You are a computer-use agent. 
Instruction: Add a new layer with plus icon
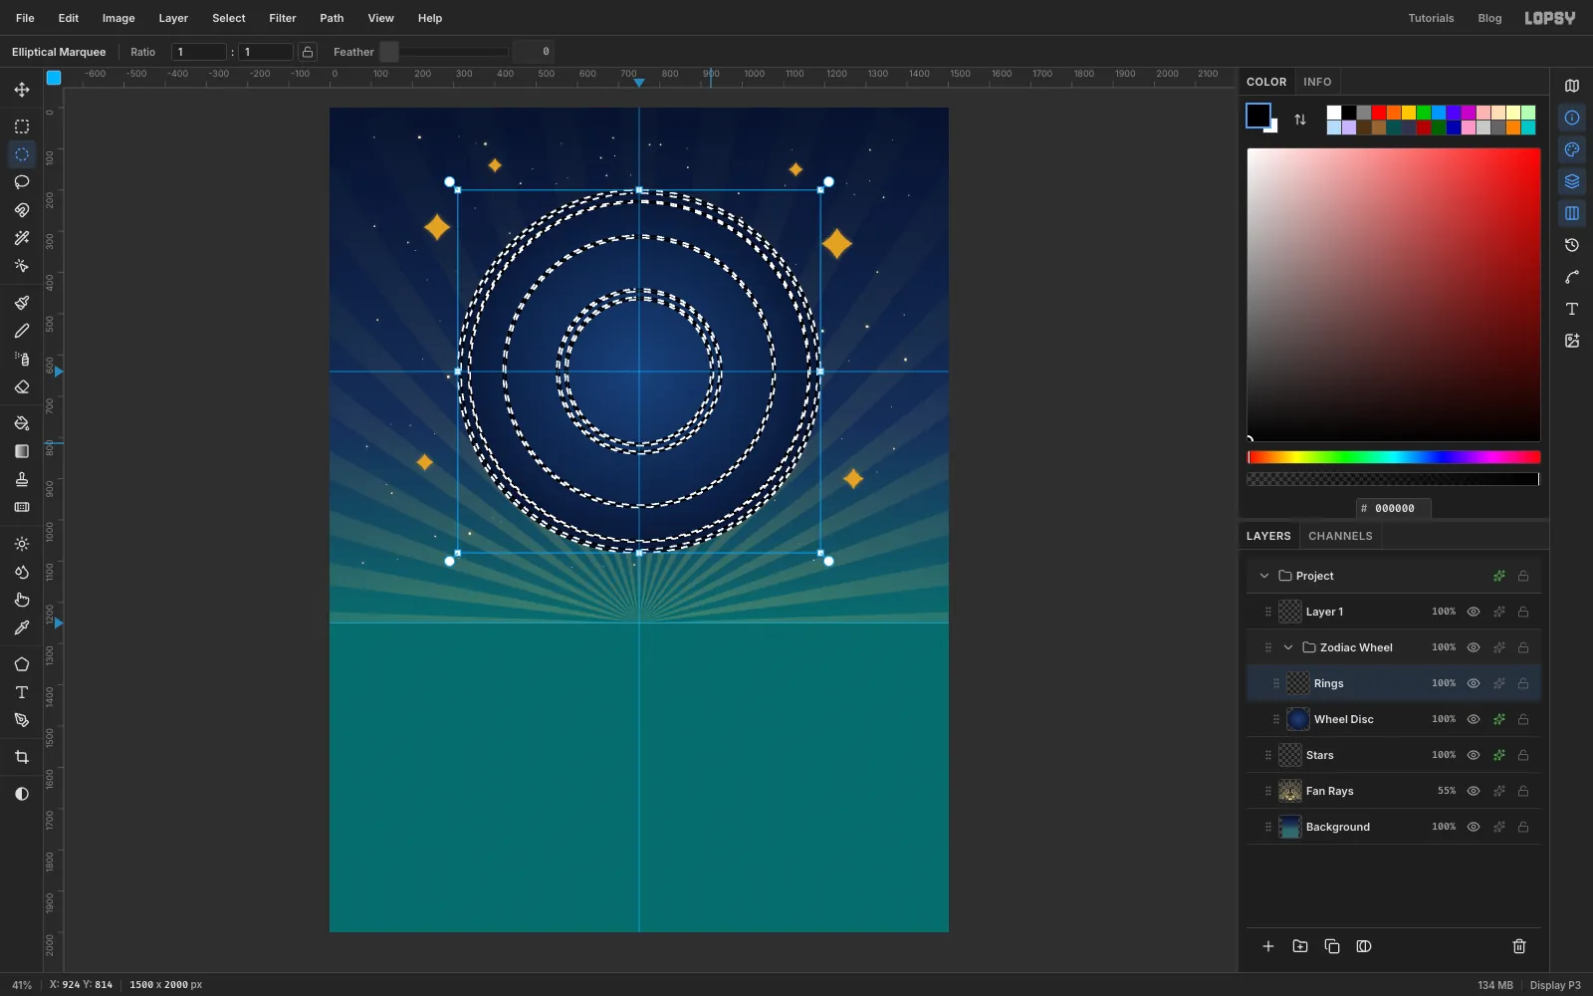[1268, 946]
